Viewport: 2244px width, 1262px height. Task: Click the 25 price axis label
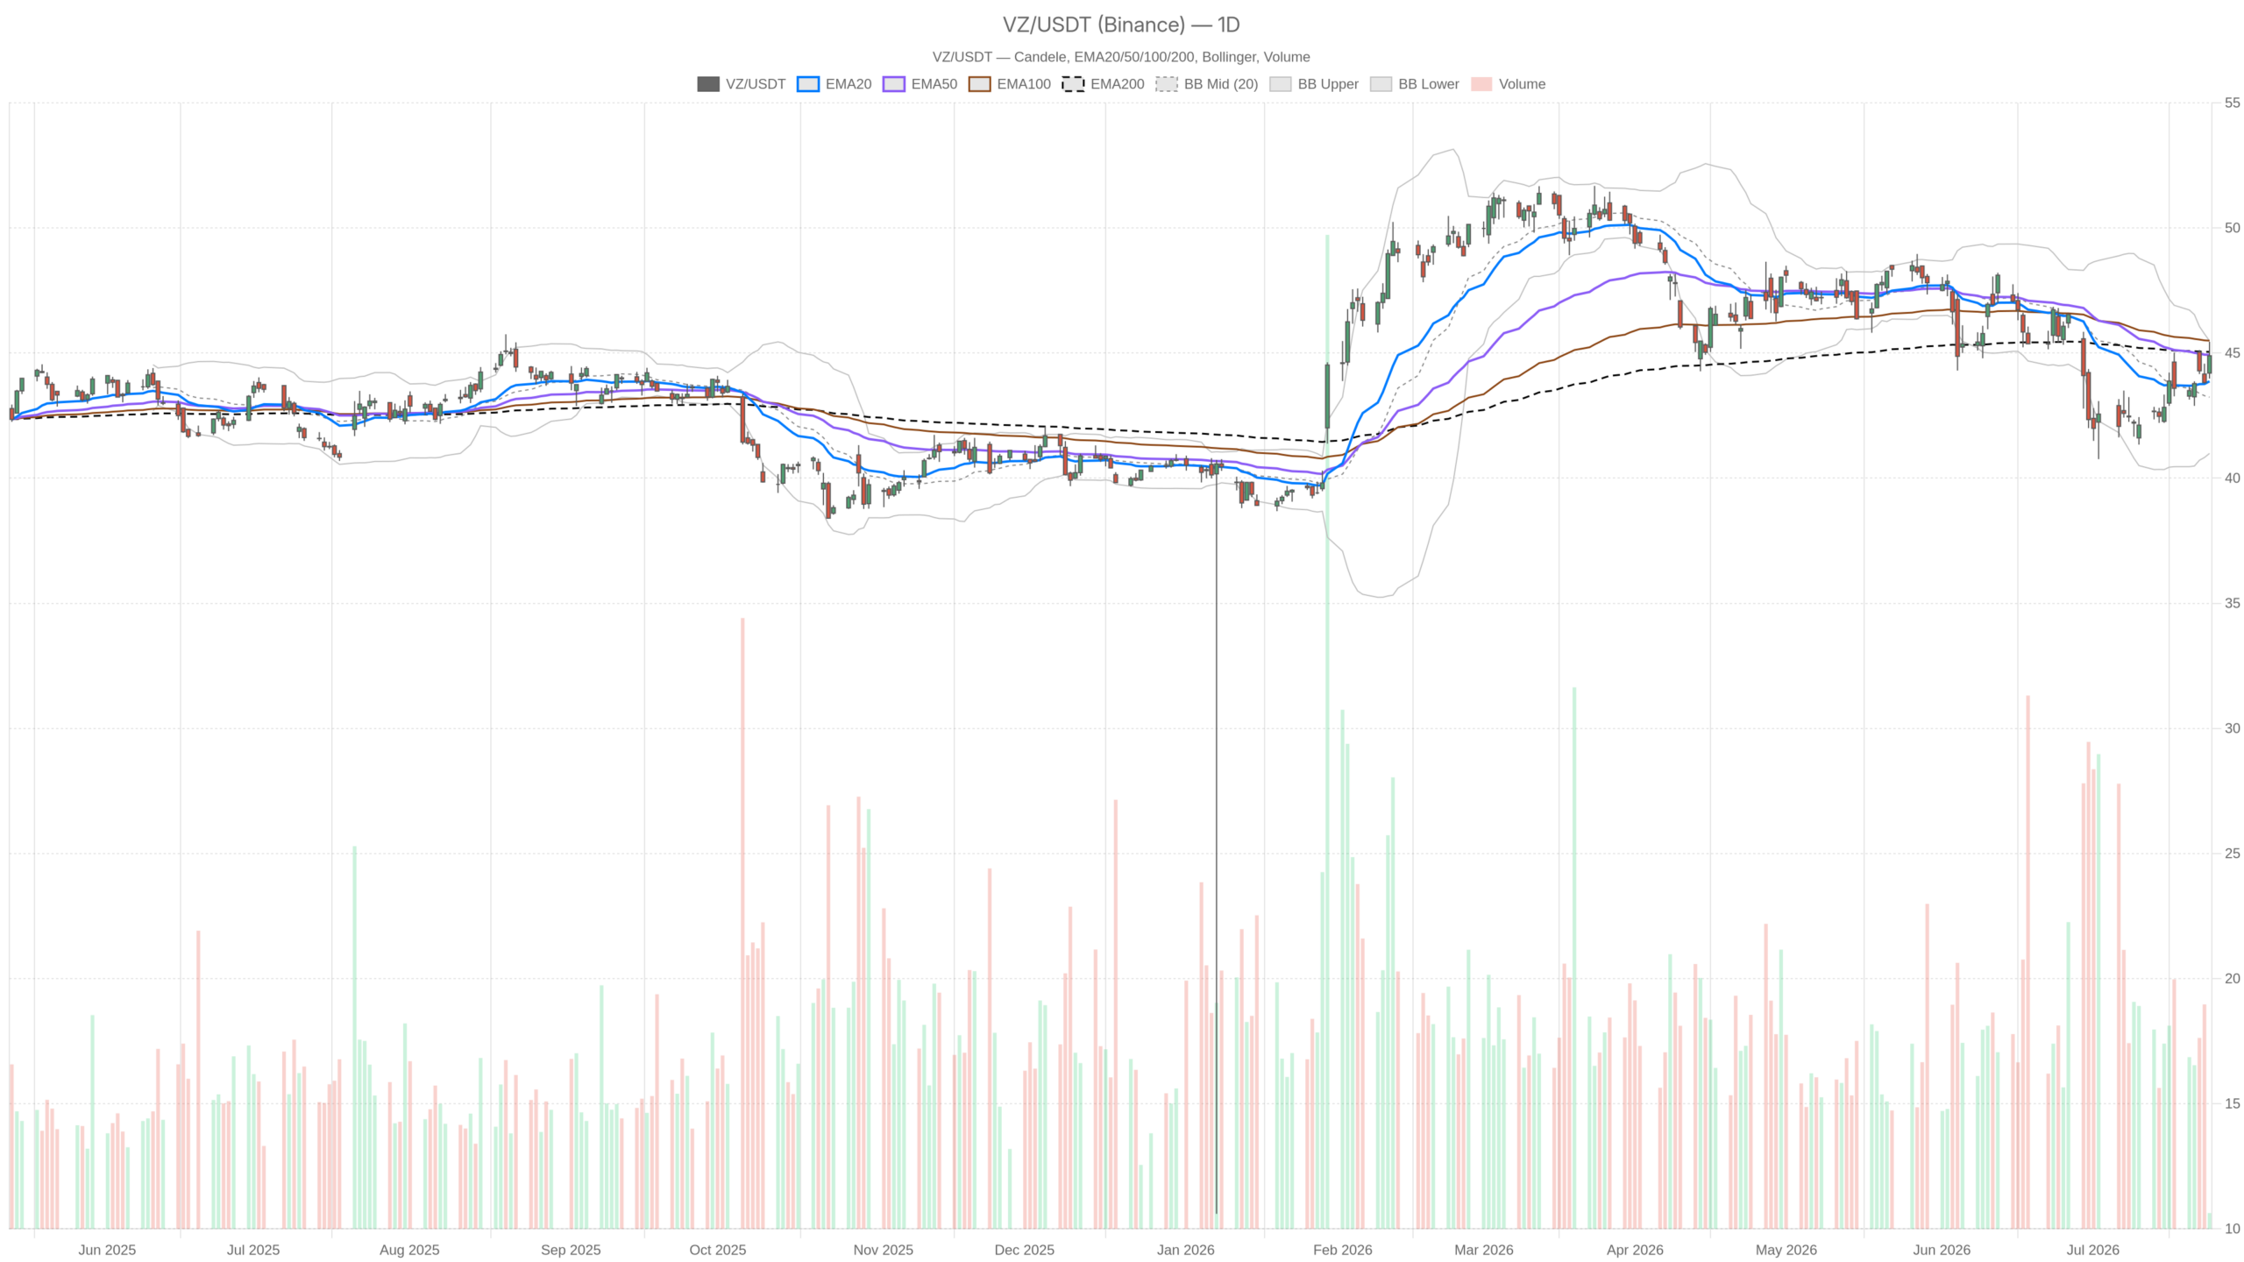pos(2232,854)
